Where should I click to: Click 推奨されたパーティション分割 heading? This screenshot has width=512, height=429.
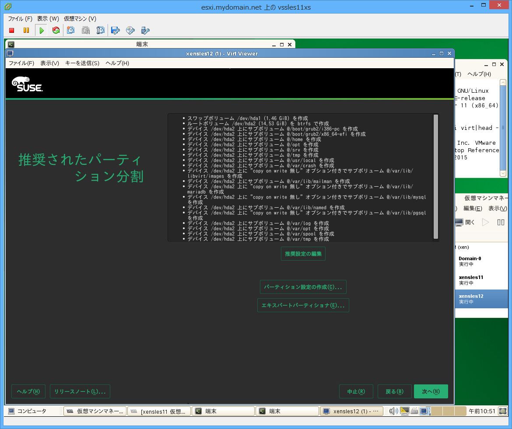click(x=81, y=168)
